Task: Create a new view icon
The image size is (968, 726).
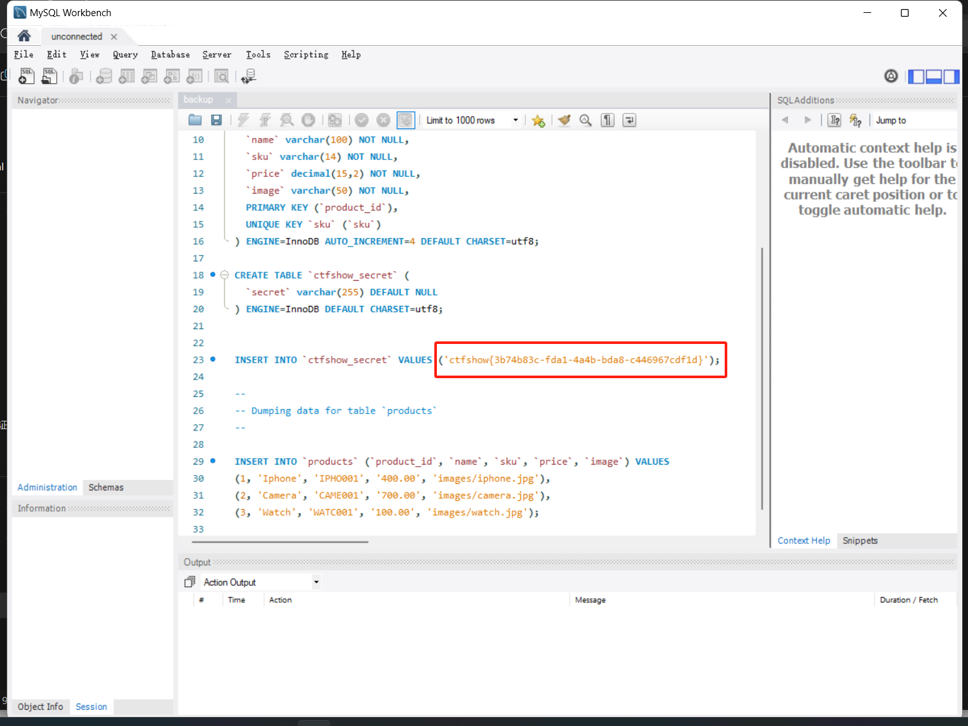Action: click(x=149, y=77)
